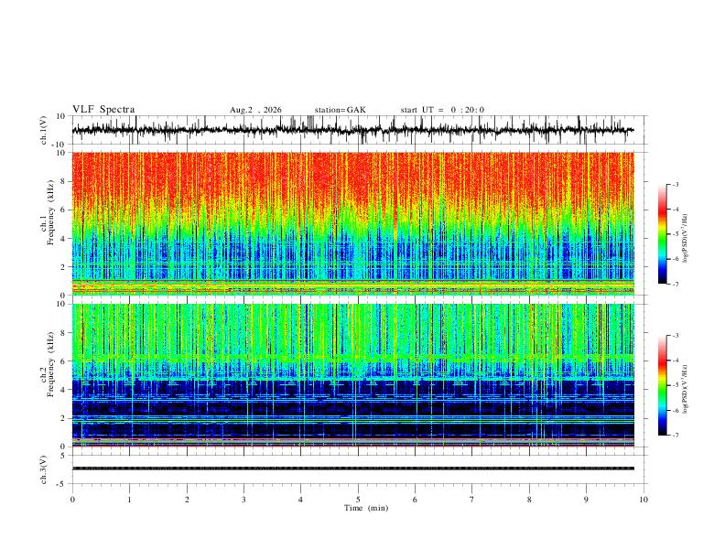Viewport: 725px width, 560px height.
Task: Click the ch.1(V) axis label
Action: [44, 130]
